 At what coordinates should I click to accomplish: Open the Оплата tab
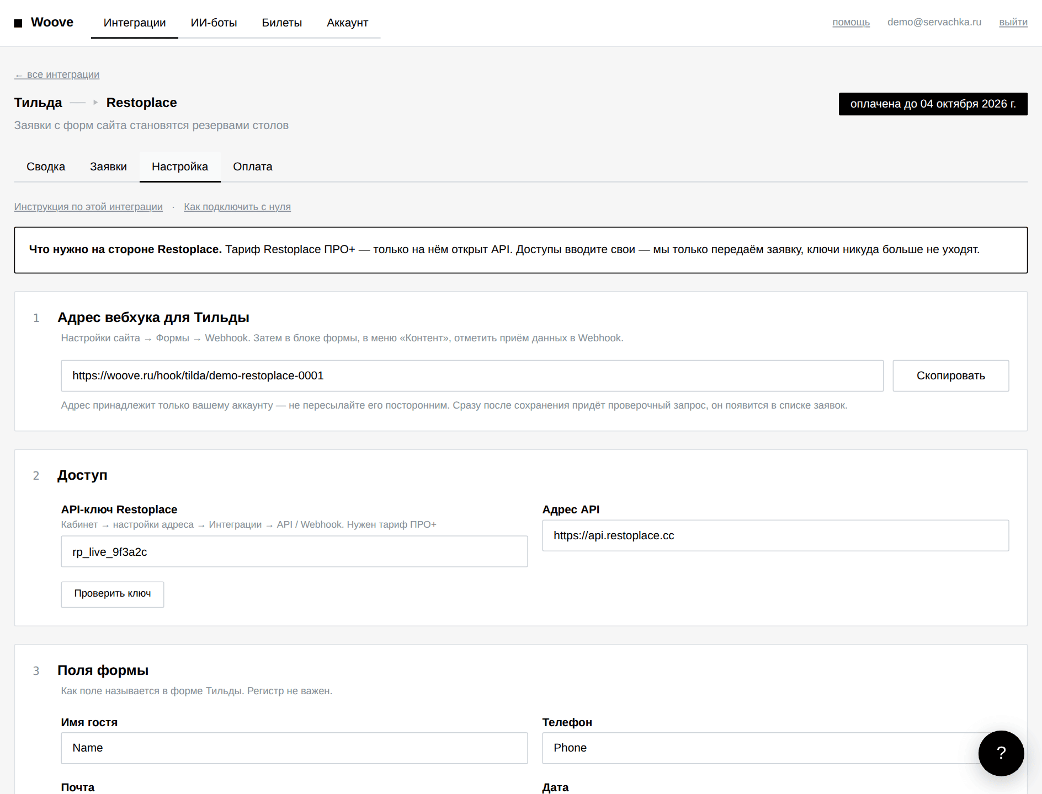(253, 167)
